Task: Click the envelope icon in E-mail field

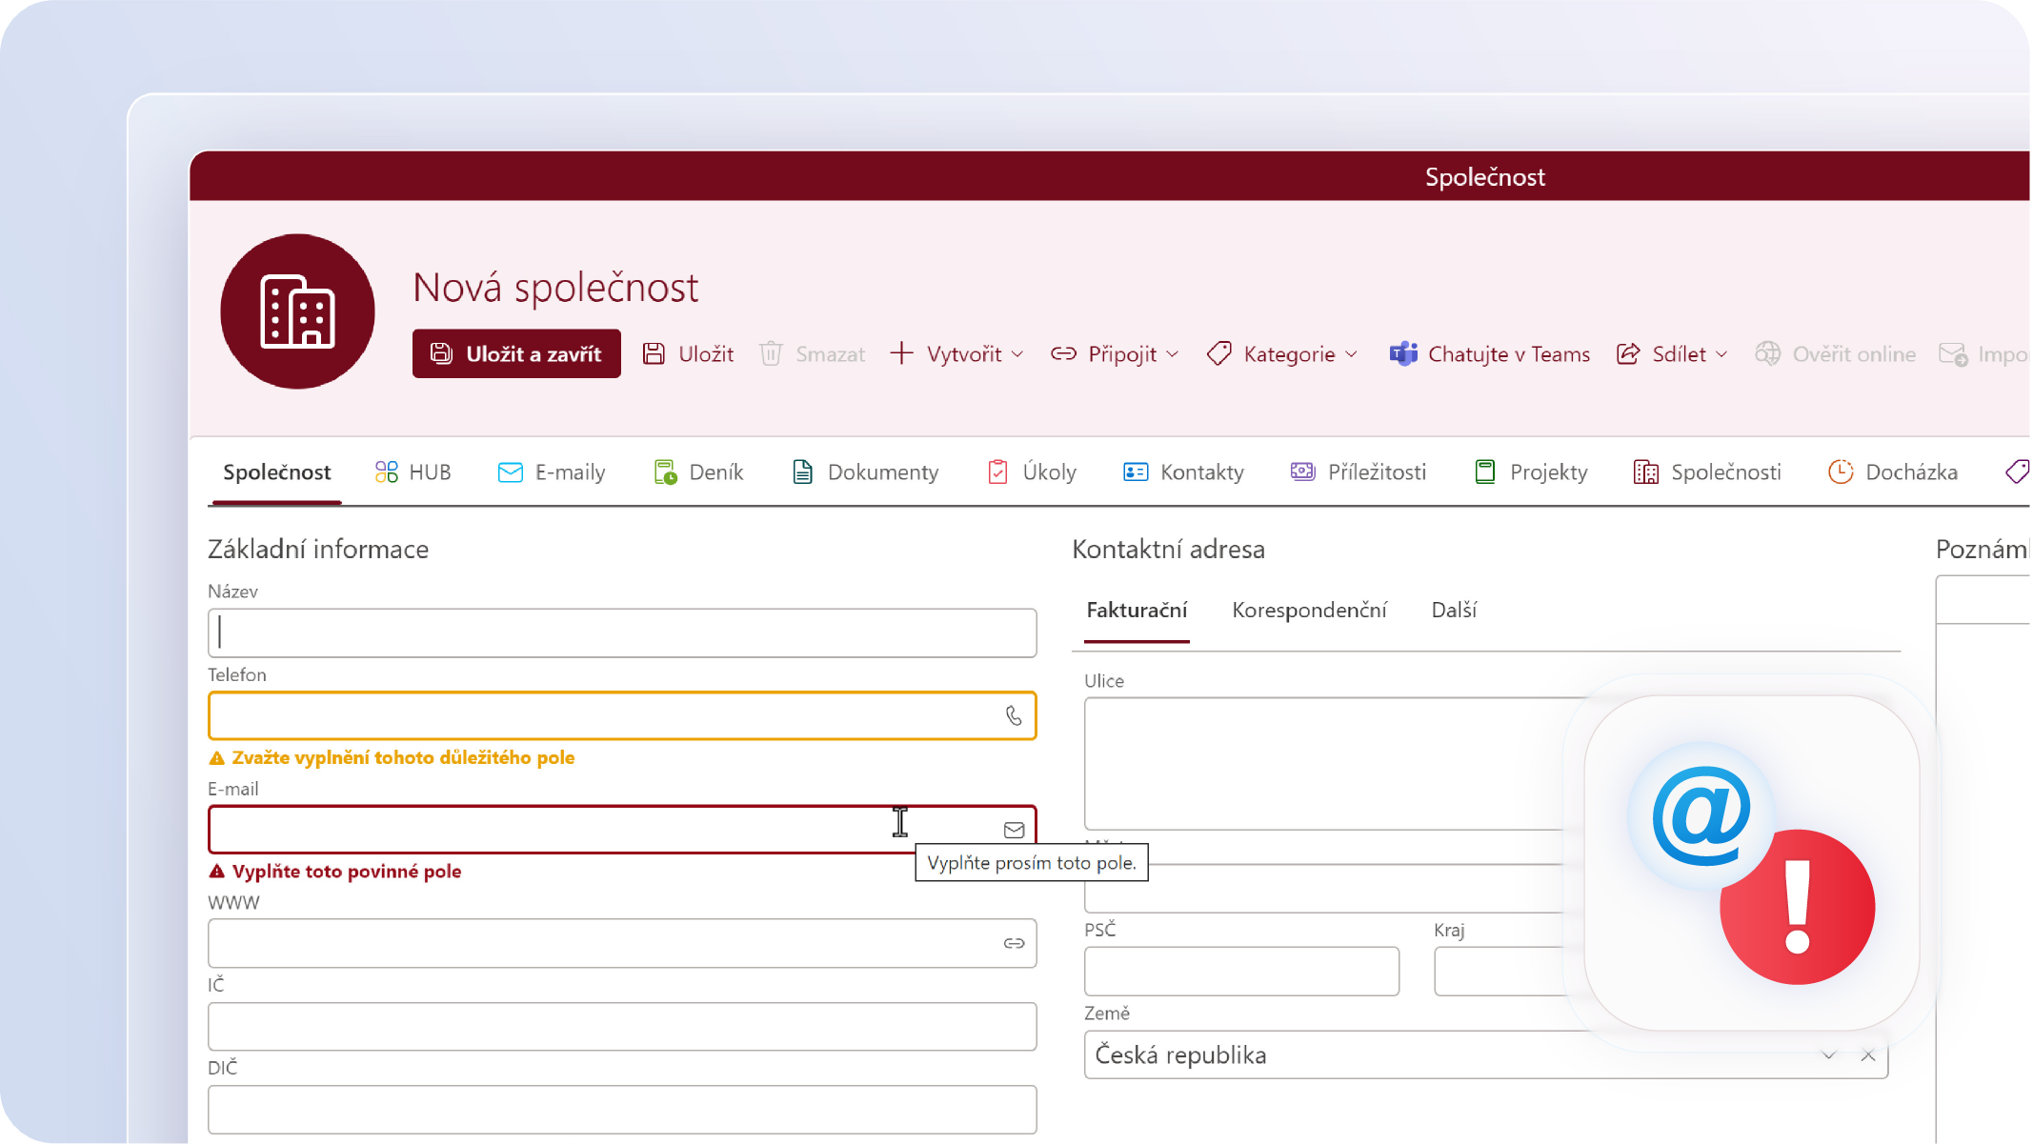Action: tap(1014, 830)
